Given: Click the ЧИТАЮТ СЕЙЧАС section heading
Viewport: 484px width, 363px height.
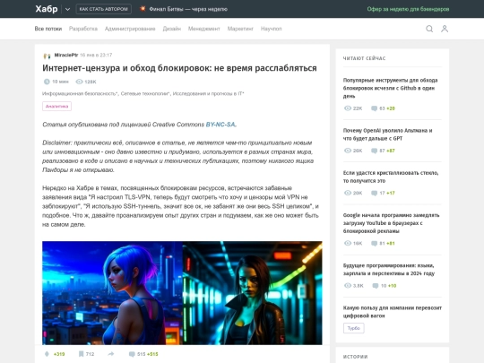Looking at the screenshot, I should [x=364, y=58].
